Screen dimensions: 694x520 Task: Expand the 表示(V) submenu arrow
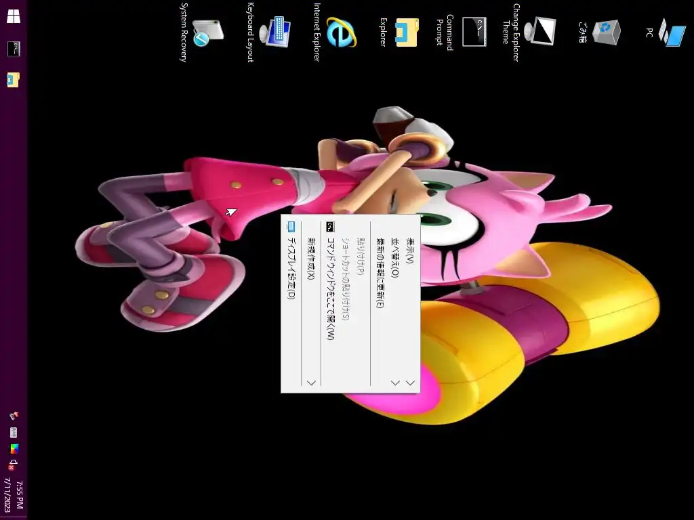410,383
